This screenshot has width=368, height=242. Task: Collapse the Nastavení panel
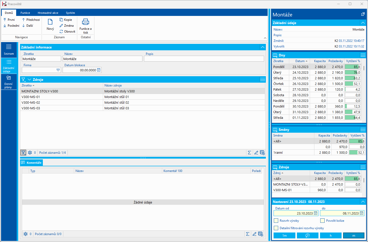pos(363,202)
